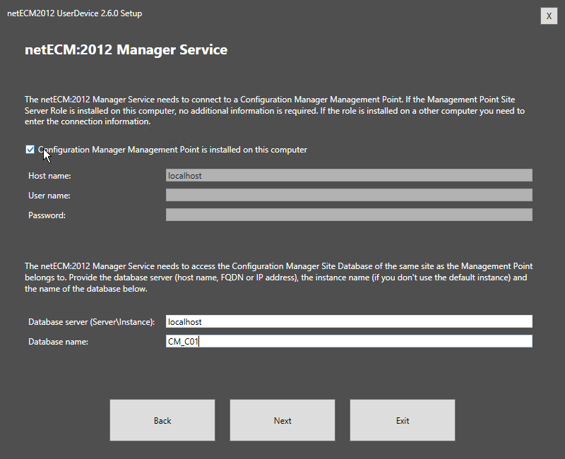Screen dimensions: 565x459
Task: Click the 'User name:' label
Action: tap(49, 196)
